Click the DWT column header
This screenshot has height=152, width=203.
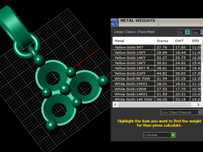click(181, 41)
